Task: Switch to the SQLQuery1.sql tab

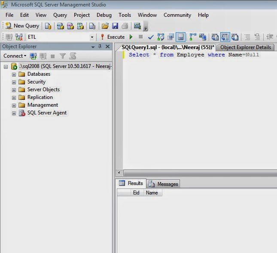Action: pyautogui.click(x=168, y=47)
